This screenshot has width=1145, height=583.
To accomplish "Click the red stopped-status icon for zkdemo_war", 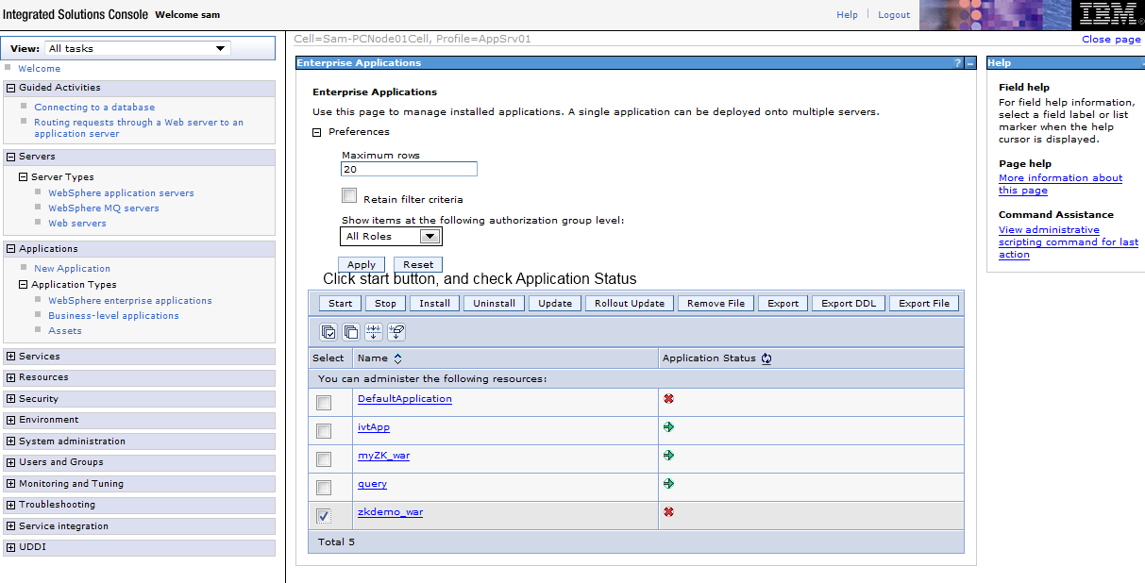I will click(x=668, y=511).
